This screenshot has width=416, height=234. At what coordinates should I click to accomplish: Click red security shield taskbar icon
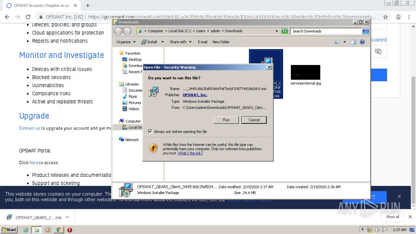pyautogui.click(x=70, y=230)
